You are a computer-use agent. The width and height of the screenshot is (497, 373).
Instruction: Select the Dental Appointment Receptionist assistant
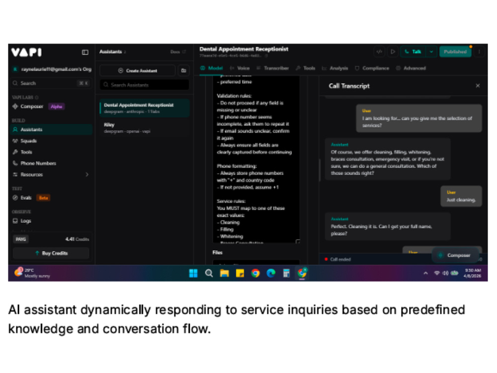click(145, 108)
